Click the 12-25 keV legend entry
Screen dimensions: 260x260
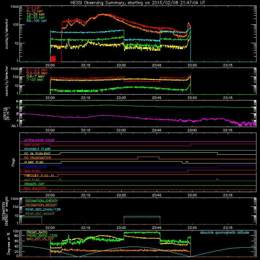(36, 14)
